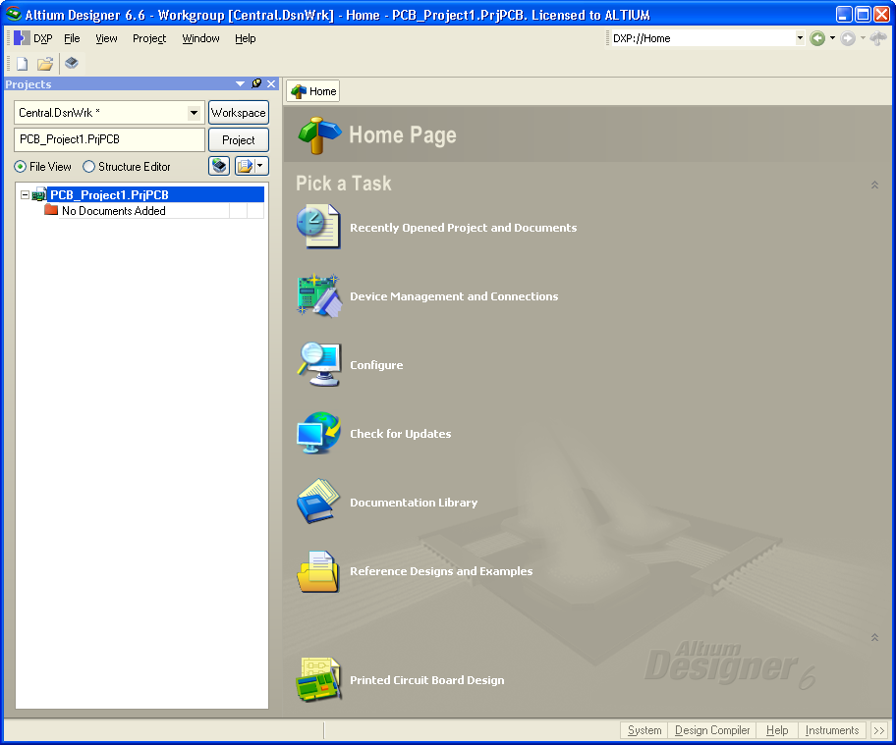
Task: Select the File View radio button
Action: tap(22, 166)
